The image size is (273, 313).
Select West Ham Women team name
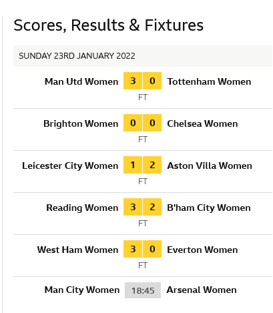point(77,250)
